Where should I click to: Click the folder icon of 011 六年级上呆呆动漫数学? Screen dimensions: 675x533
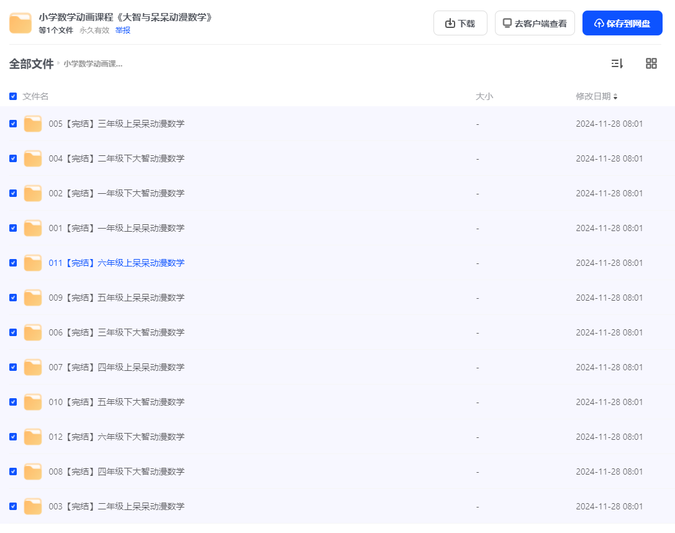pos(32,263)
